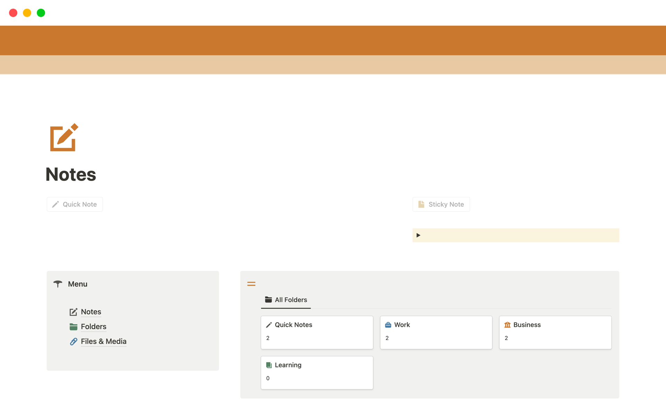The width and height of the screenshot is (666, 416).
Task: Click the Sticky Note button
Action: click(441, 204)
